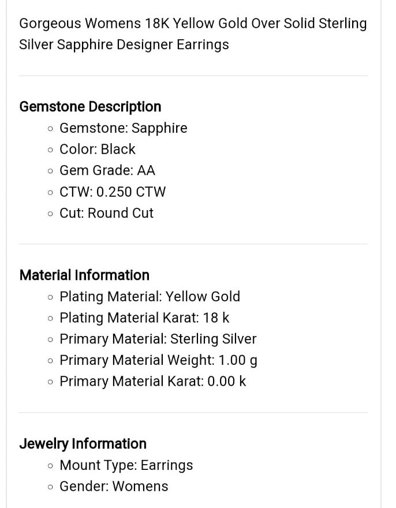Select the Mount Type: Earrings entry

click(x=126, y=465)
